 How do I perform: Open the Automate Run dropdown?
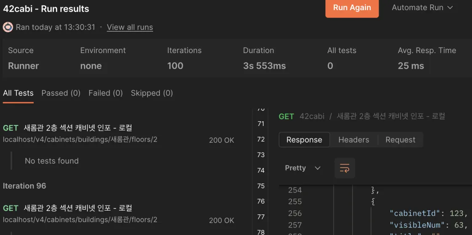click(x=422, y=8)
